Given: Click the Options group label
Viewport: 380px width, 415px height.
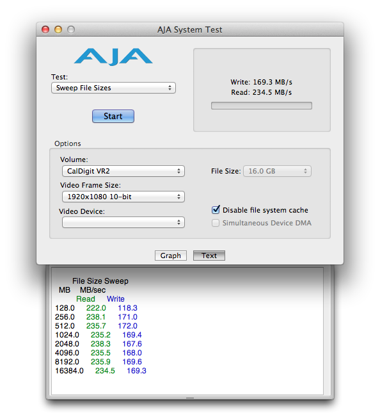Looking at the screenshot, I should [x=68, y=143].
